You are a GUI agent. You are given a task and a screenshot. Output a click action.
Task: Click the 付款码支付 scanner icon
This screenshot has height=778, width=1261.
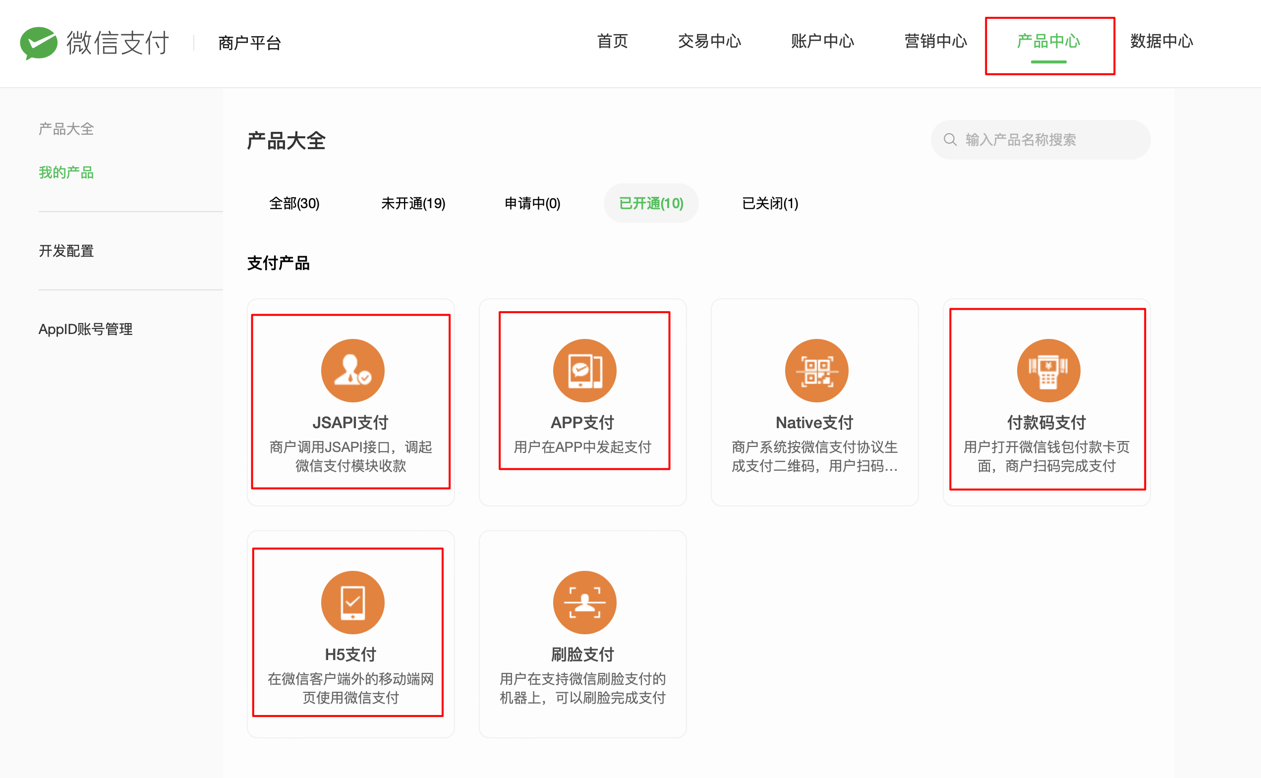(x=1048, y=371)
